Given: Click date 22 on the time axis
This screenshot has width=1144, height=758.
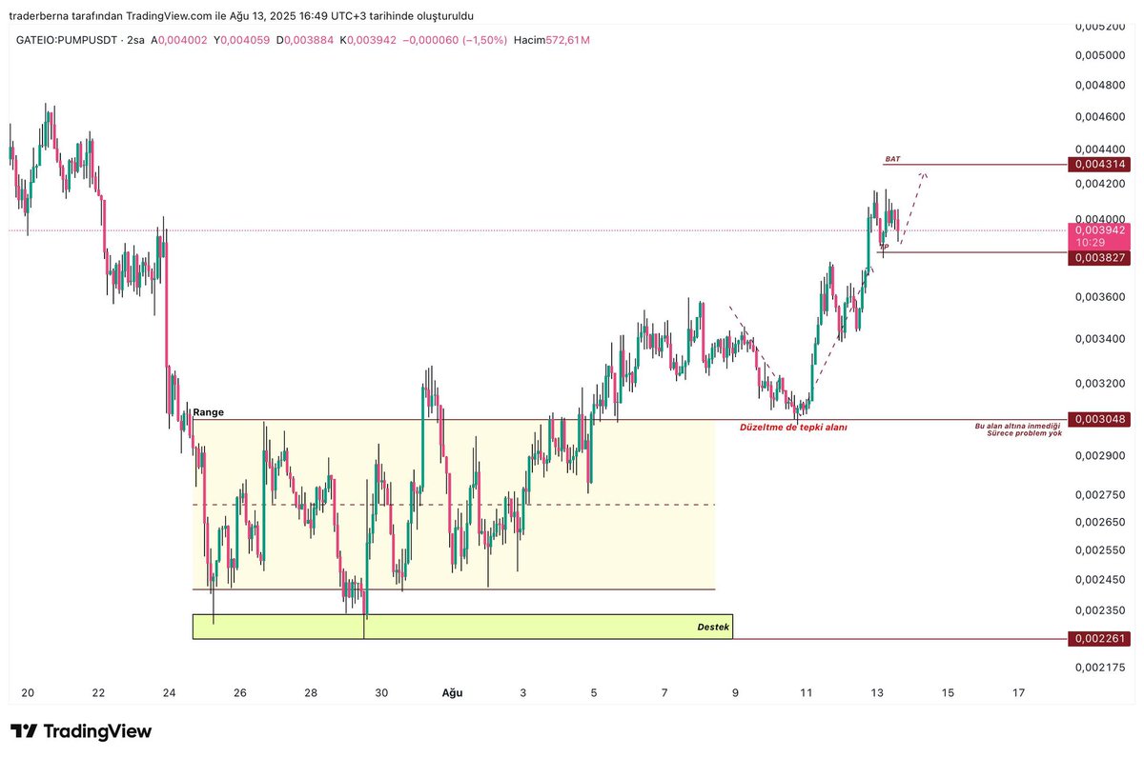Looking at the screenshot, I should tap(98, 693).
